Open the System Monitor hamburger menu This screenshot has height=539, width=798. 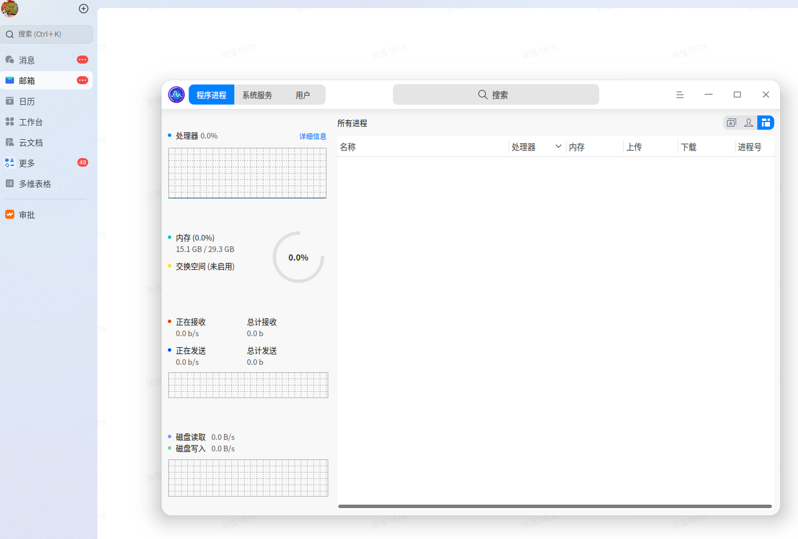pyautogui.click(x=680, y=95)
